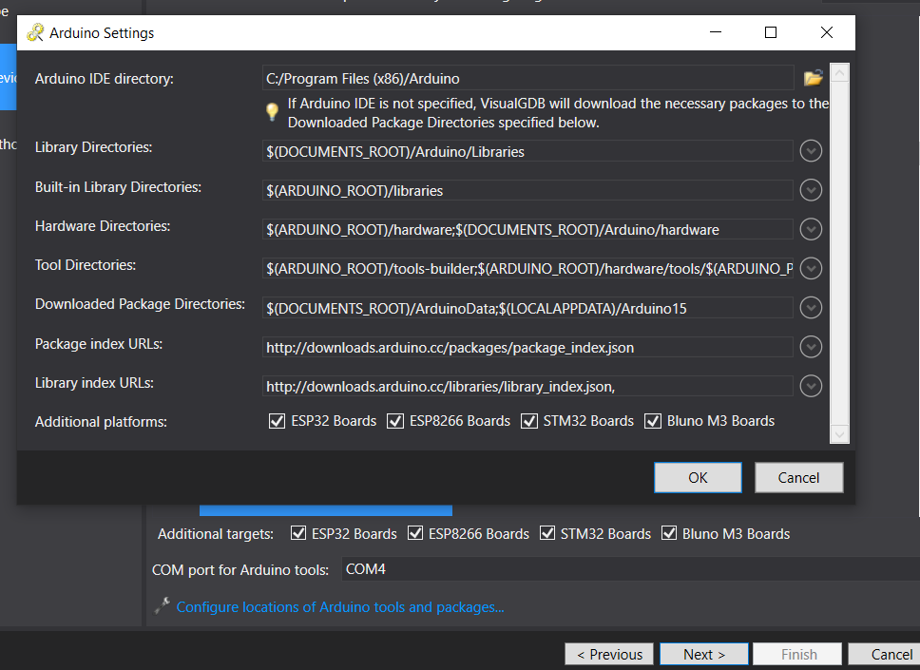This screenshot has height=670, width=920.
Task: Minimize the Arduino Settings dialog
Action: coord(716,32)
